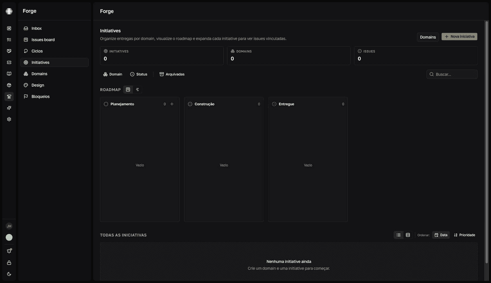
Task: Open the sparkles AI icon in left rail
Action: pos(9,108)
